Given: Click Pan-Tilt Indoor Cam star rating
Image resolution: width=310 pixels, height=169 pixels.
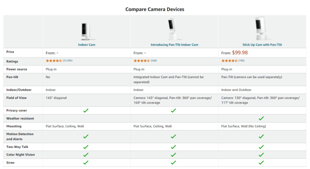Looking at the screenshot, I should point(142,61).
